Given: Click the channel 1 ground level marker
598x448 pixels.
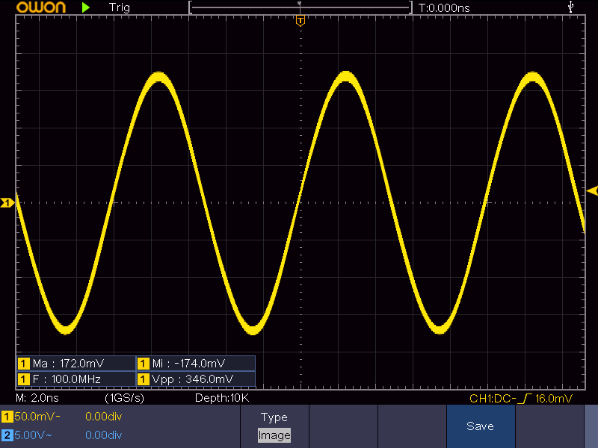Looking at the screenshot, I should pyautogui.click(x=7, y=202).
